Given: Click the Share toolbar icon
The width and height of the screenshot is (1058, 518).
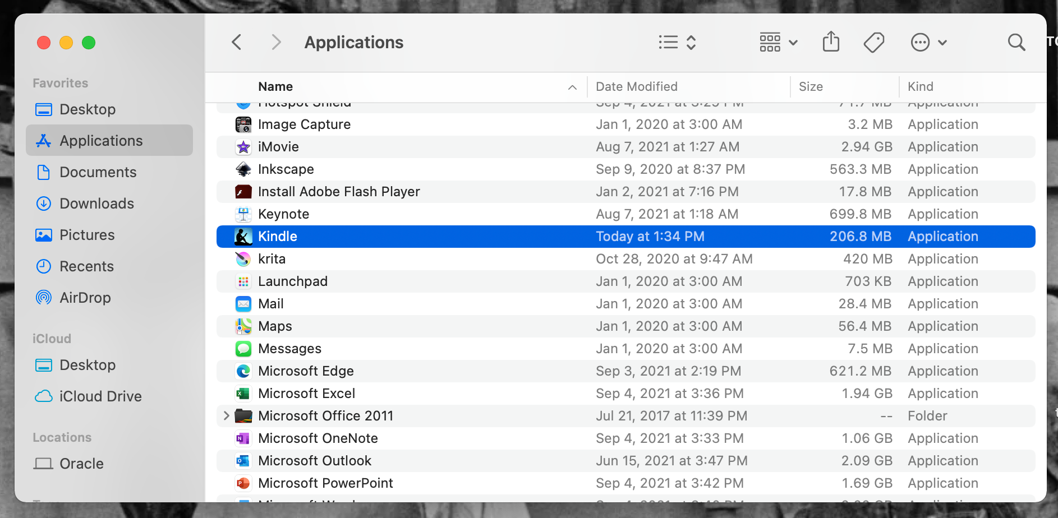Looking at the screenshot, I should 831,42.
